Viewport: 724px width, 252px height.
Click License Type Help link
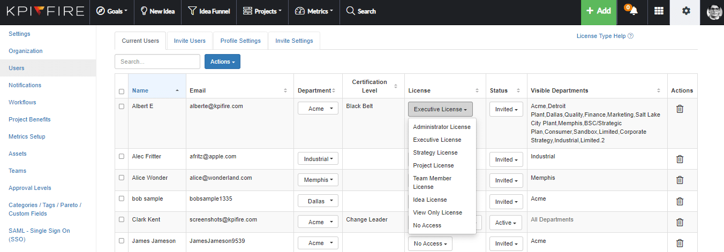(605, 36)
